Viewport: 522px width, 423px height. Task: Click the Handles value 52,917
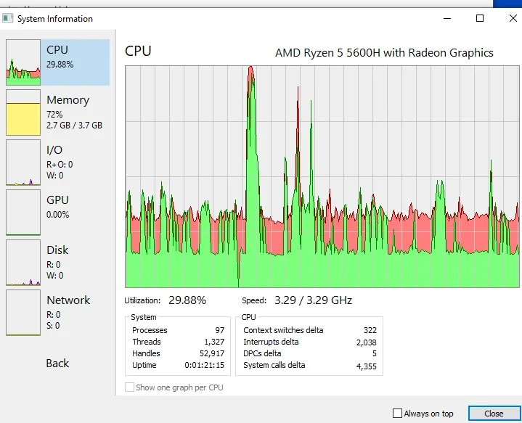(x=212, y=353)
